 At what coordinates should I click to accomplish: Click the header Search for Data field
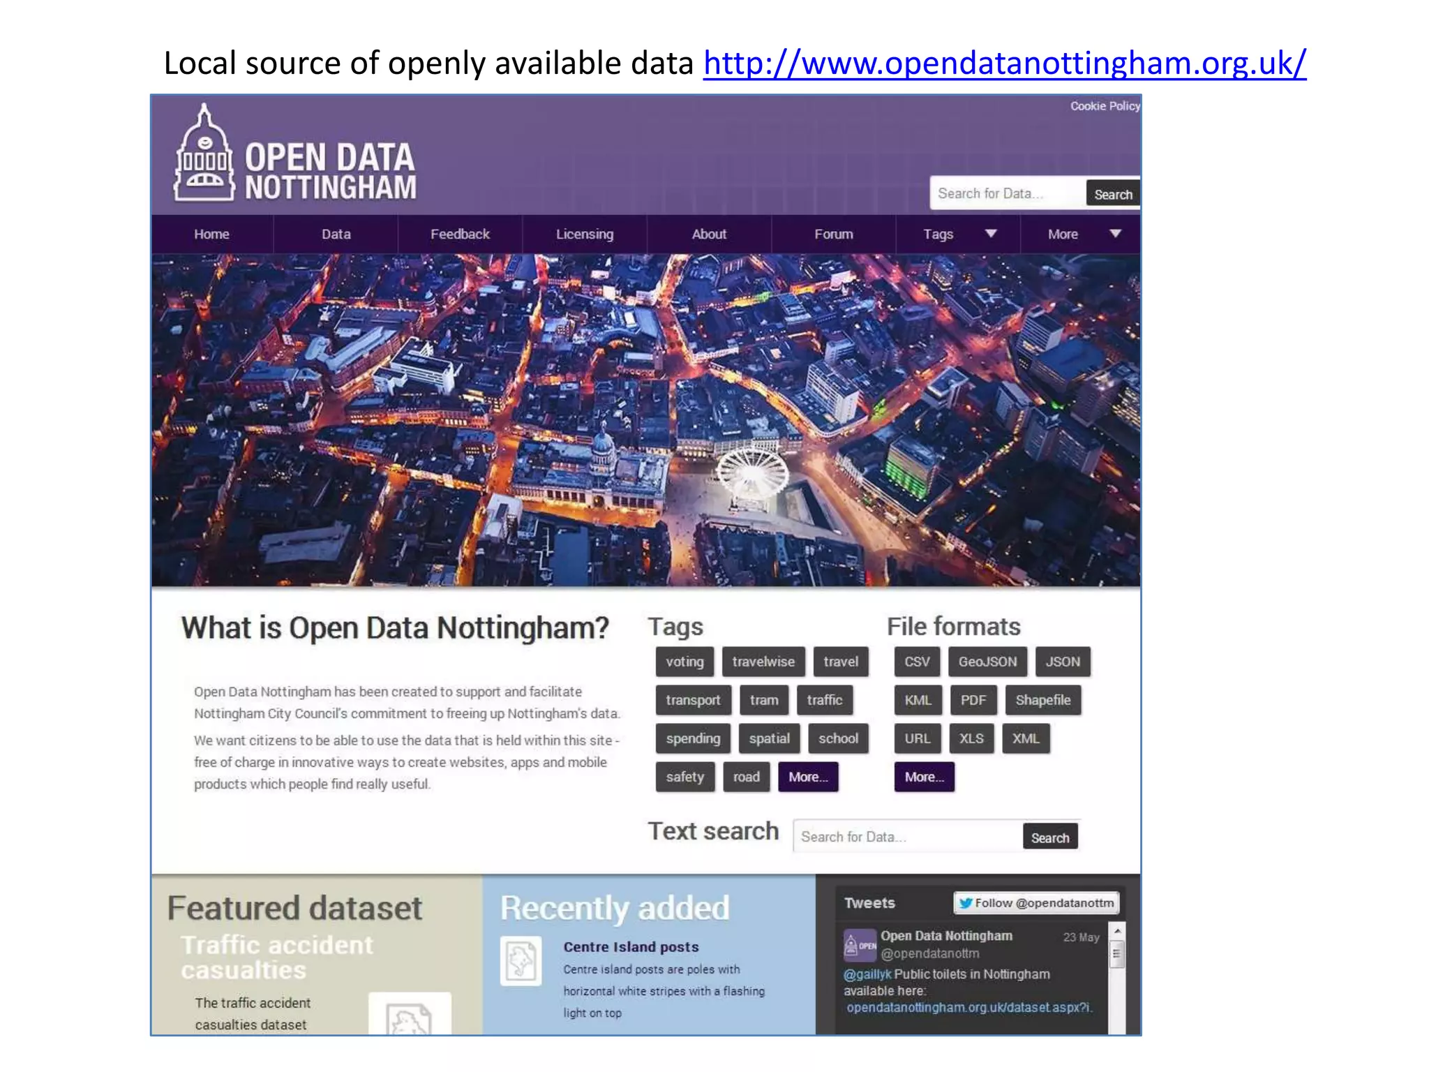point(1008,193)
